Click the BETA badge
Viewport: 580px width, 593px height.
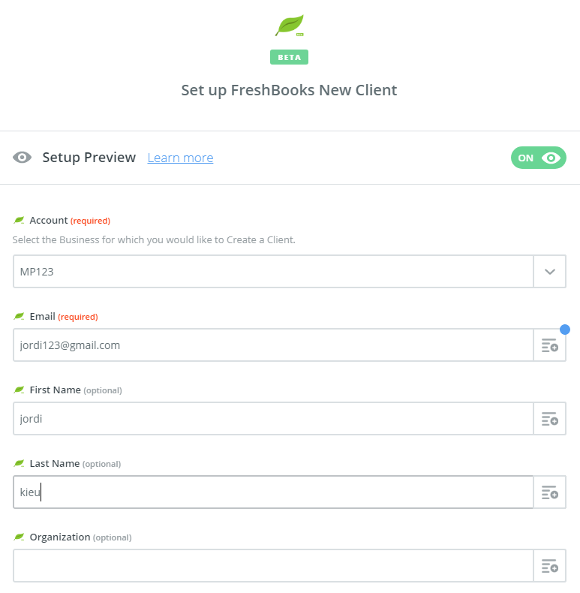(x=289, y=57)
